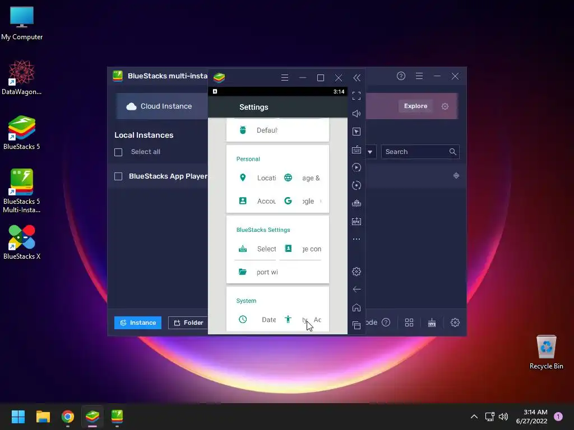The width and height of the screenshot is (574, 430).
Task: Open Google setting entry
Action: 302,201
